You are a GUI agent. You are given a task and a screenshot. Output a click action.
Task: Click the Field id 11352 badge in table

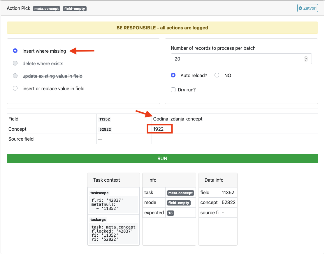(104, 119)
